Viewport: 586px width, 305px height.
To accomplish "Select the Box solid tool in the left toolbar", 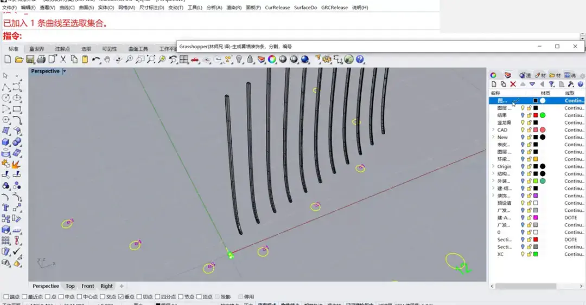I will click(5, 142).
